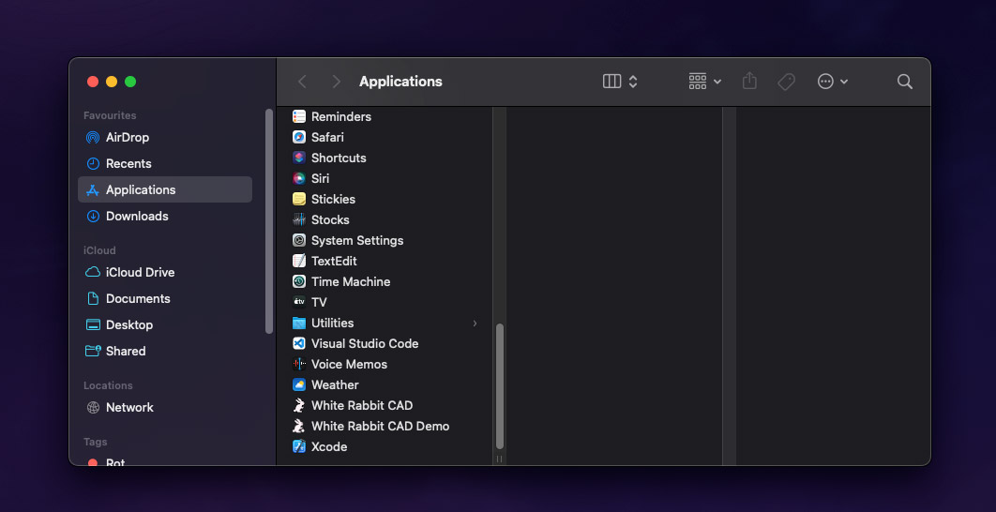Select the Rot tag in sidebar

coord(165,461)
